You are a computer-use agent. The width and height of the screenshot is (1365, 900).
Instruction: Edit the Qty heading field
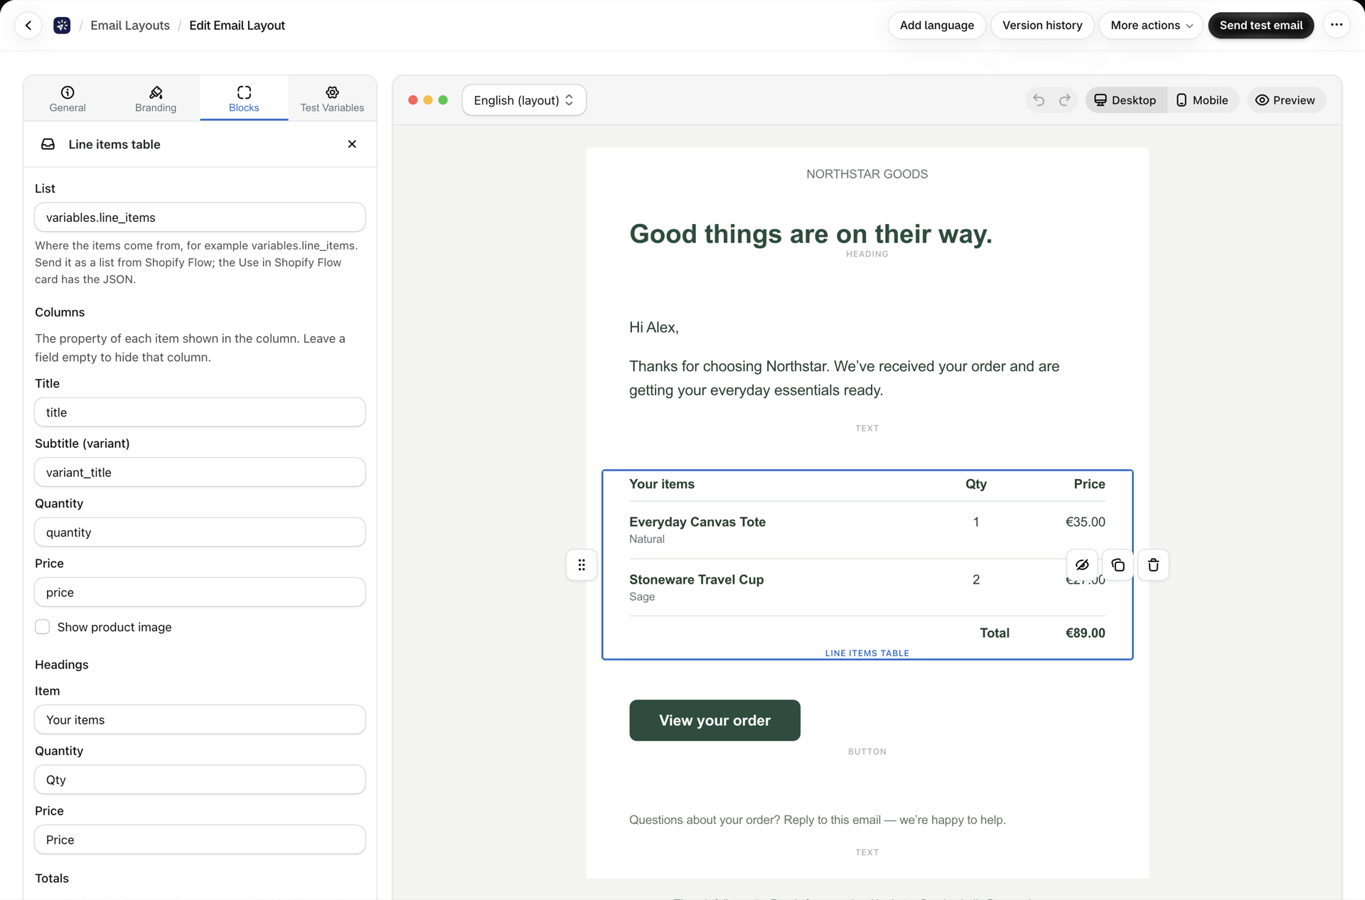click(200, 780)
